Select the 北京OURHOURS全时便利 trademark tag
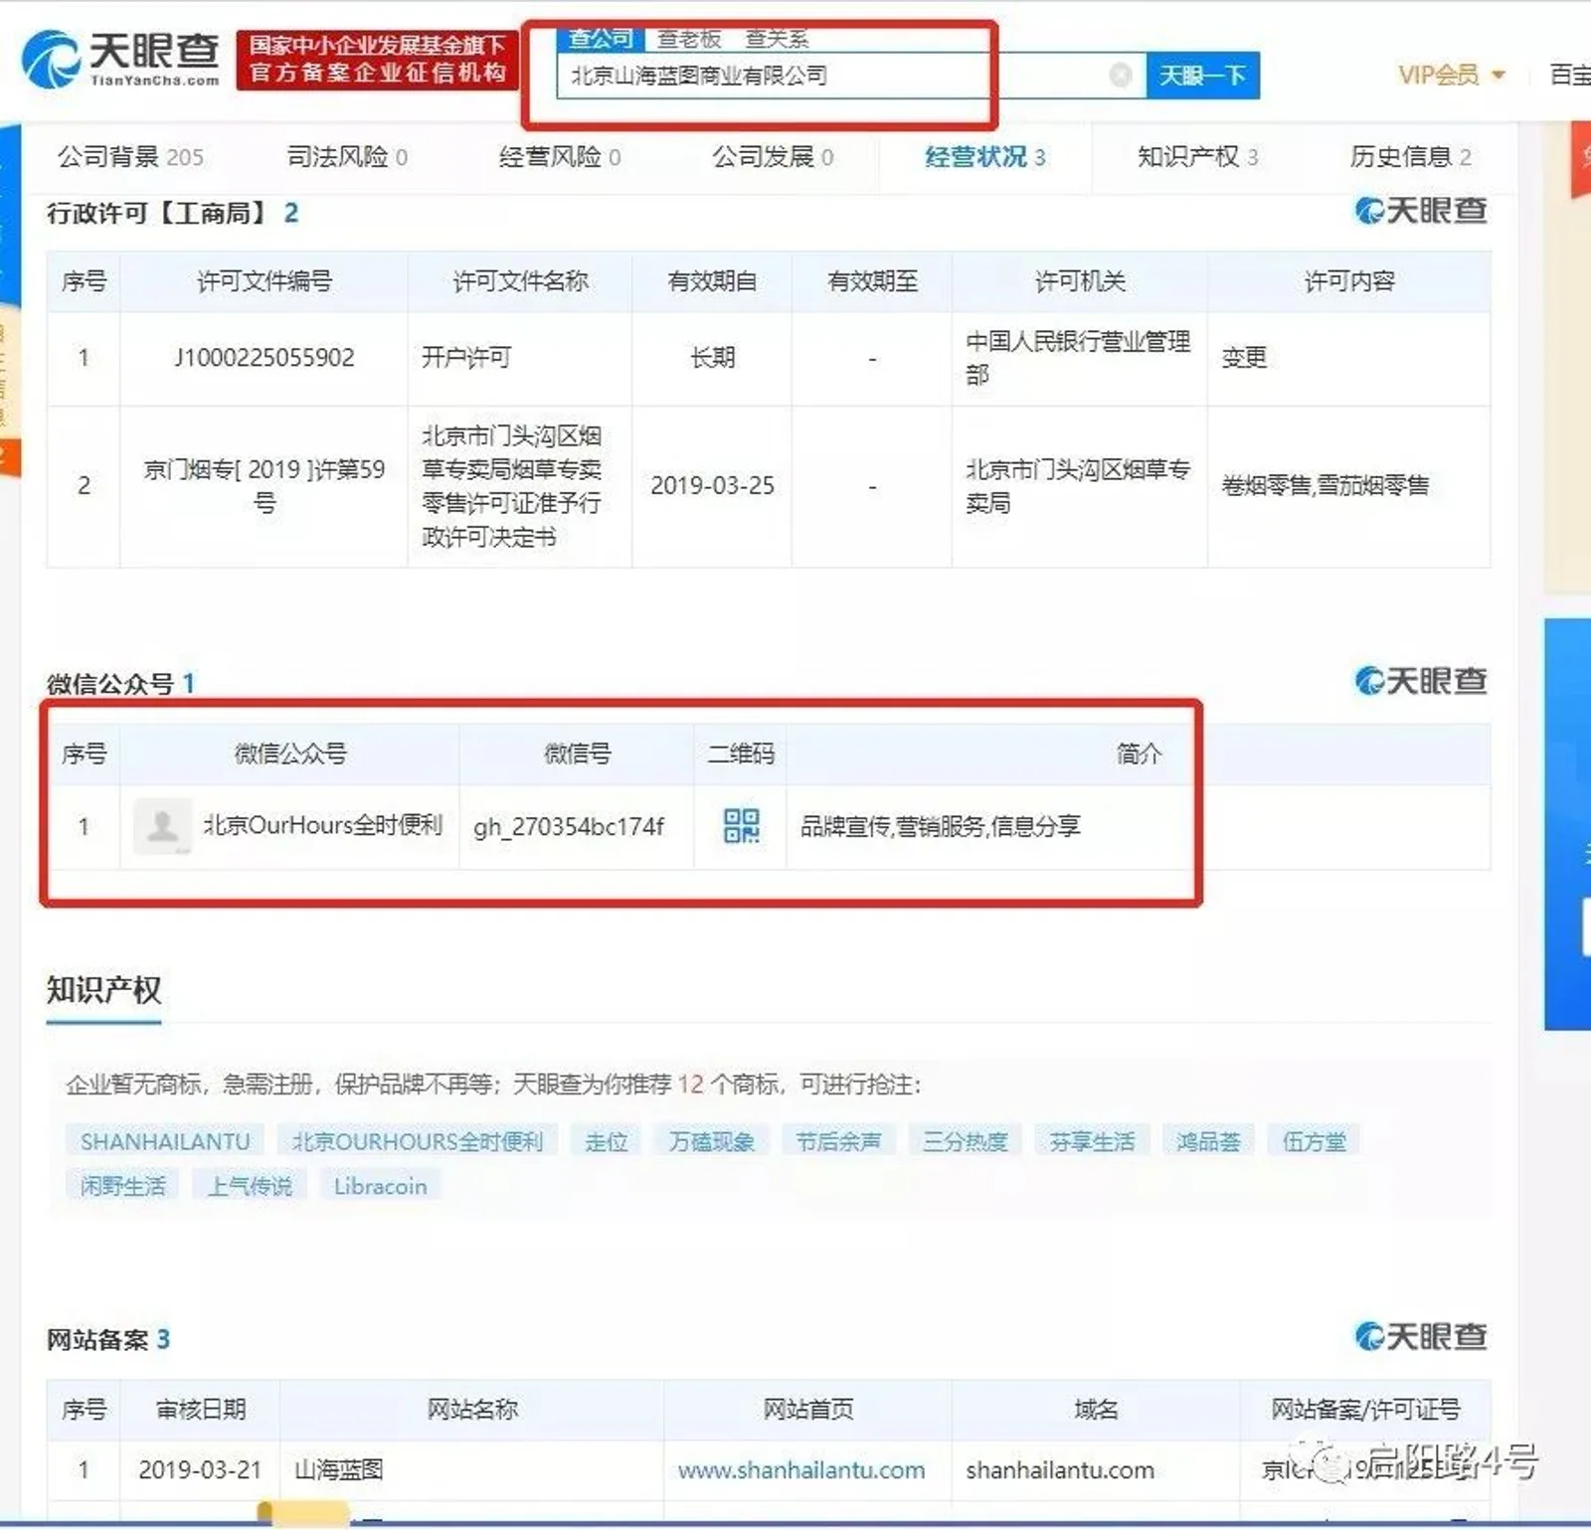This screenshot has height=1530, width=1591. (418, 1141)
